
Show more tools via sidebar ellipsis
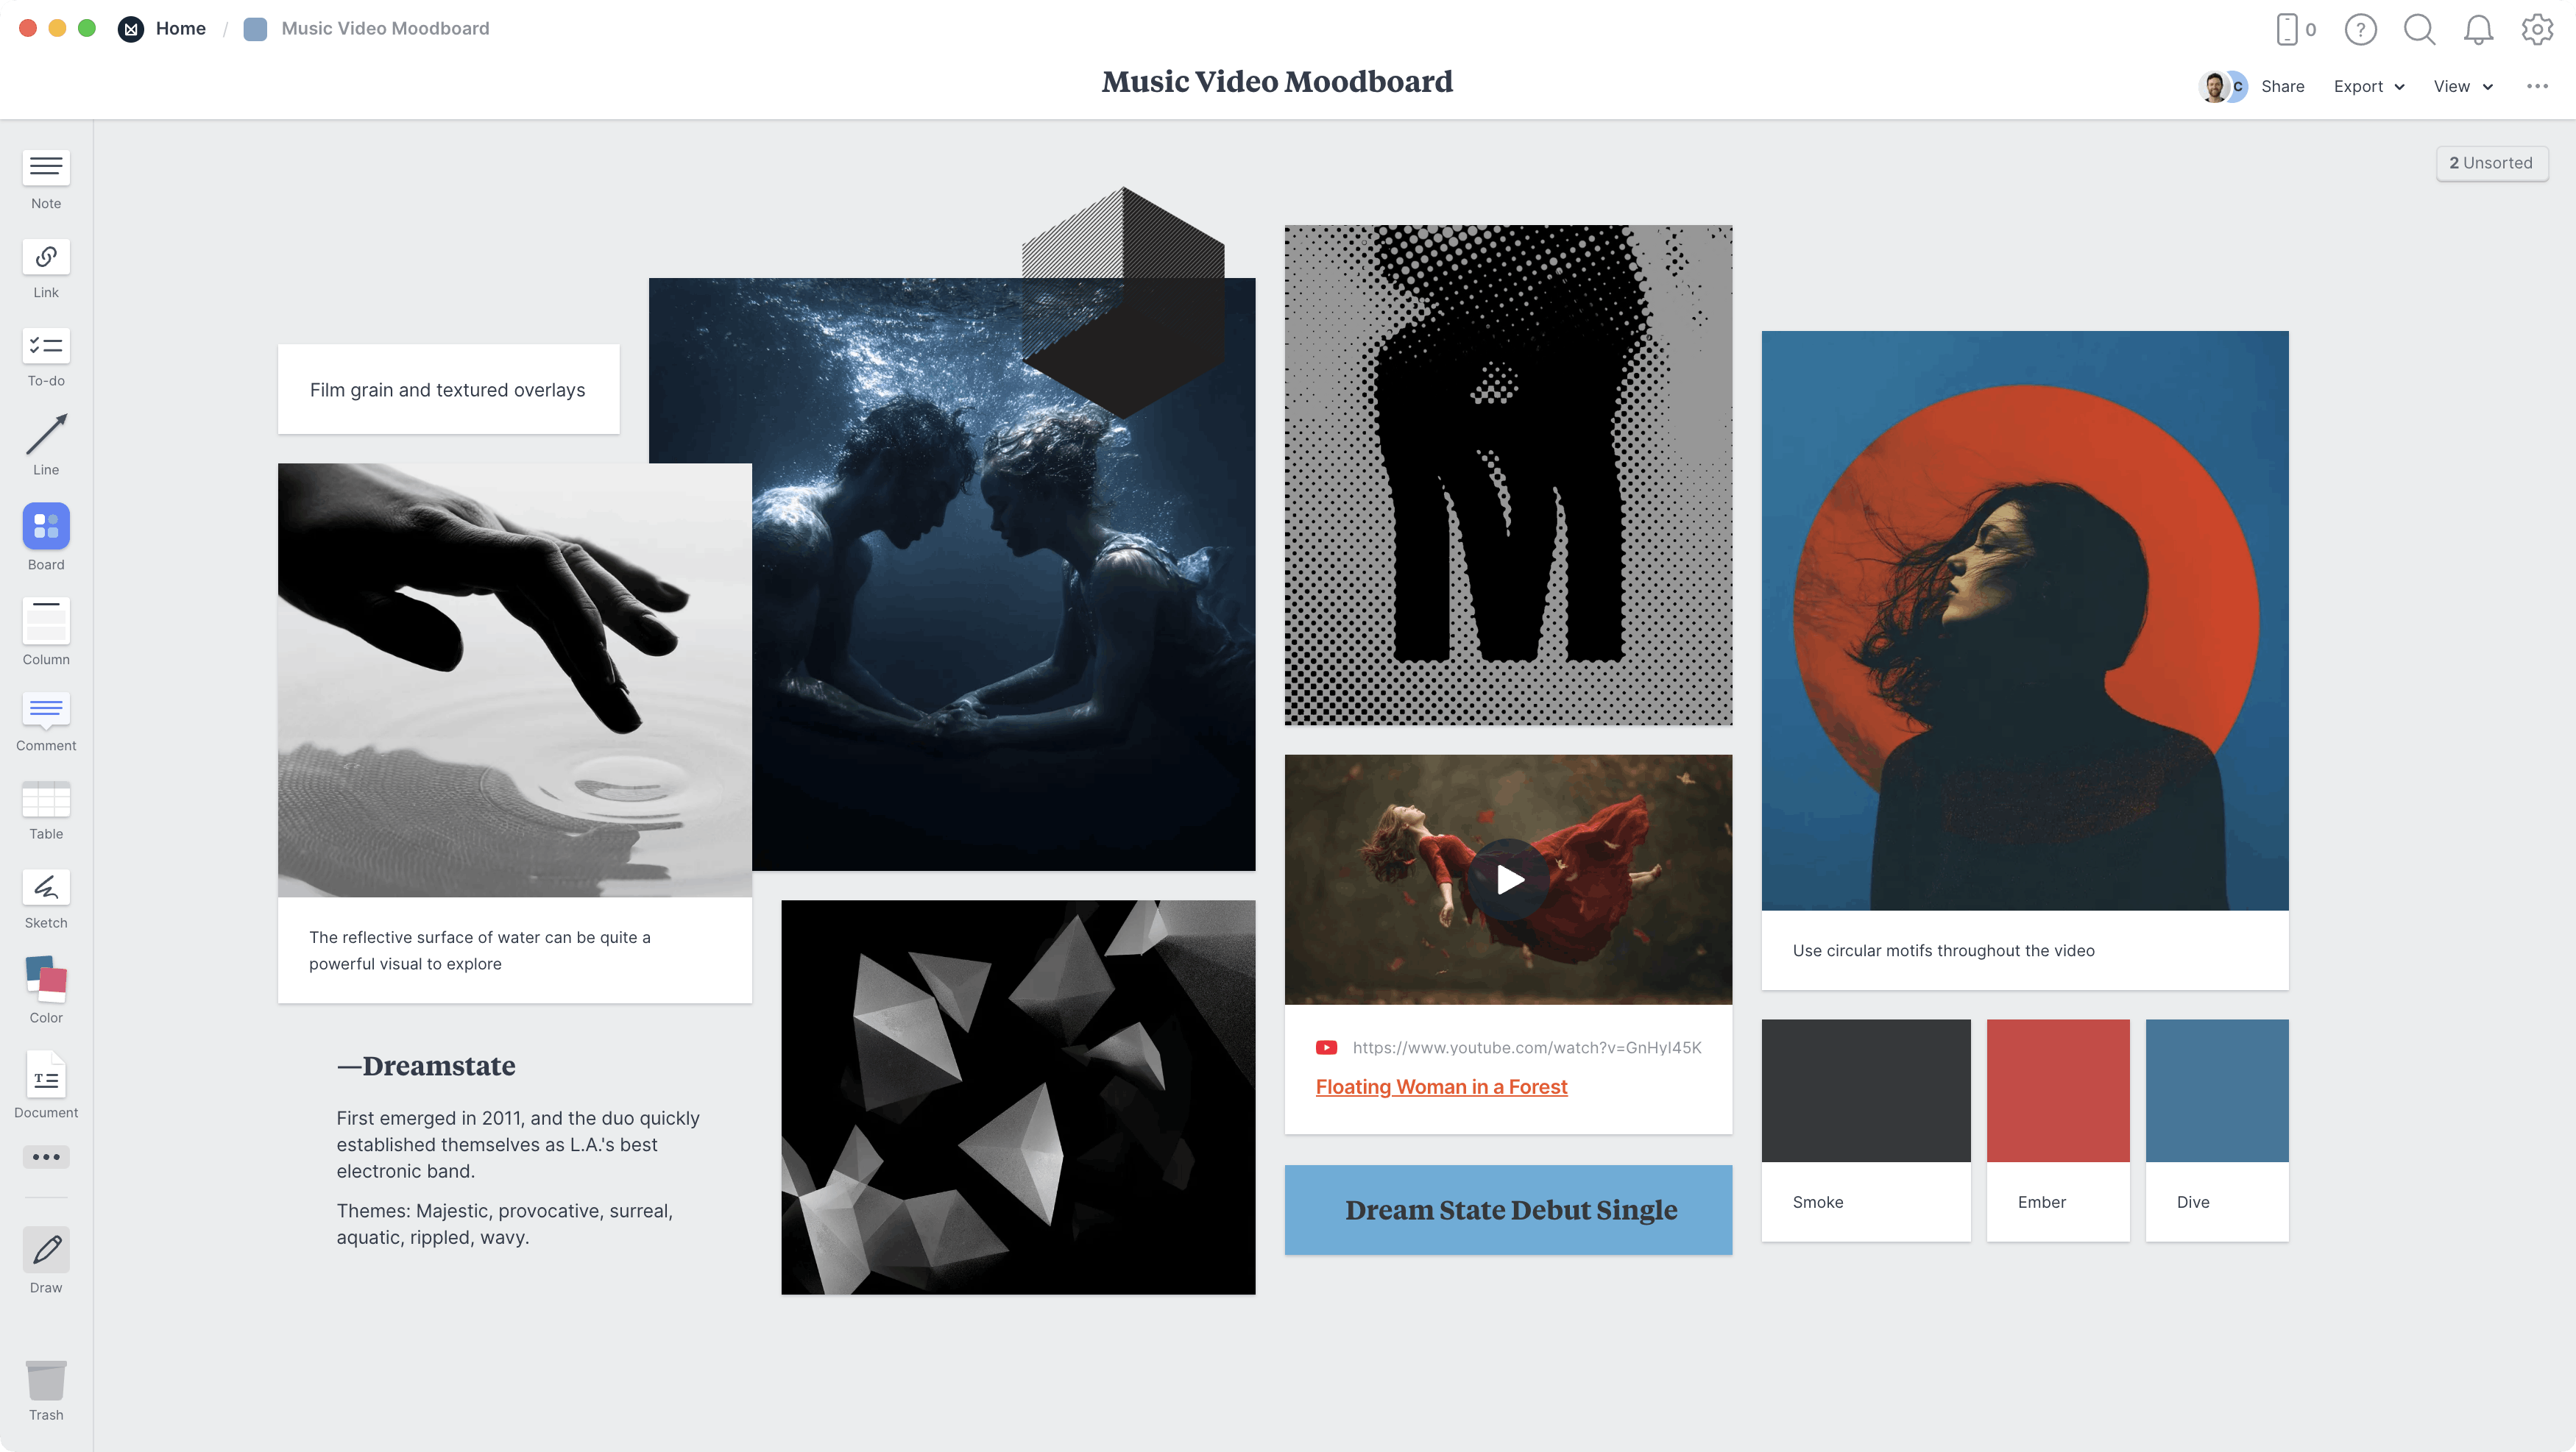pos(46,1157)
